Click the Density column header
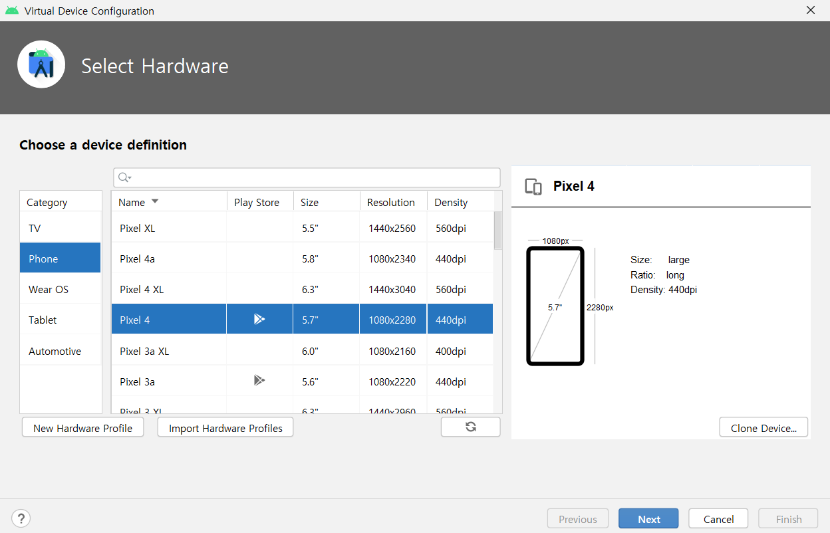 [461, 202]
